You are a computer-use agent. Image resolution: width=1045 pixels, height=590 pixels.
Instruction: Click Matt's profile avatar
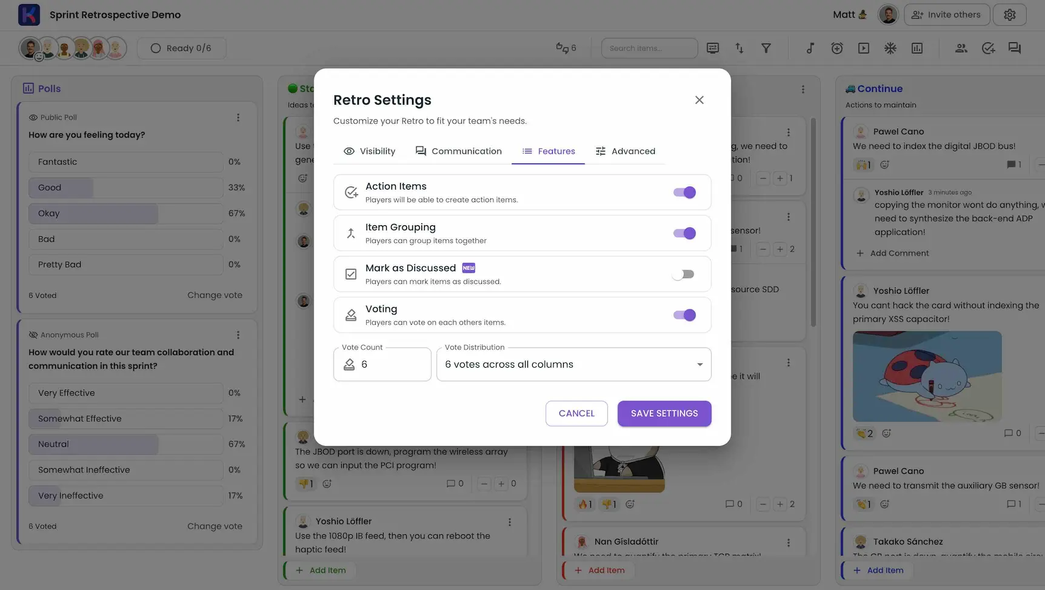tap(888, 15)
